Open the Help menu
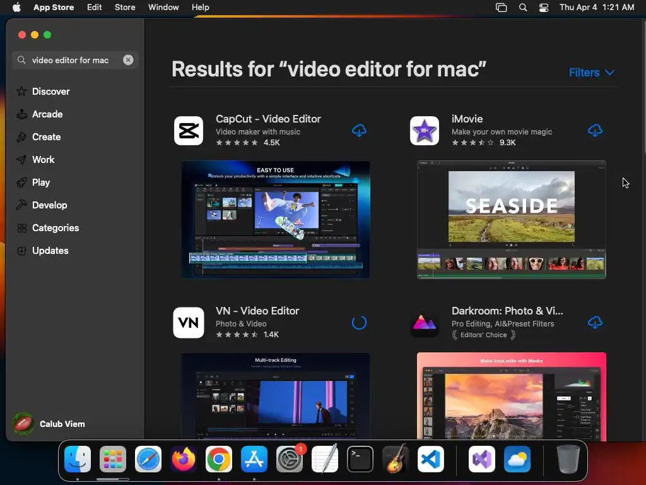The height and width of the screenshot is (485, 646). (x=200, y=7)
